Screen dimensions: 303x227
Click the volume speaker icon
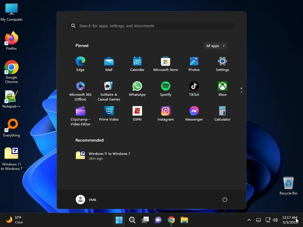pos(275,220)
